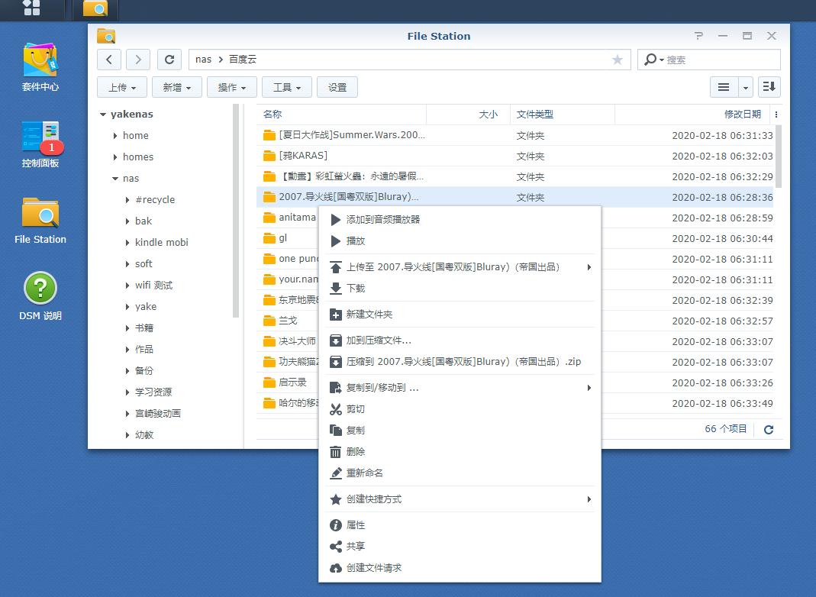Click the 设置 button
The width and height of the screenshot is (816, 597).
pos(337,86)
